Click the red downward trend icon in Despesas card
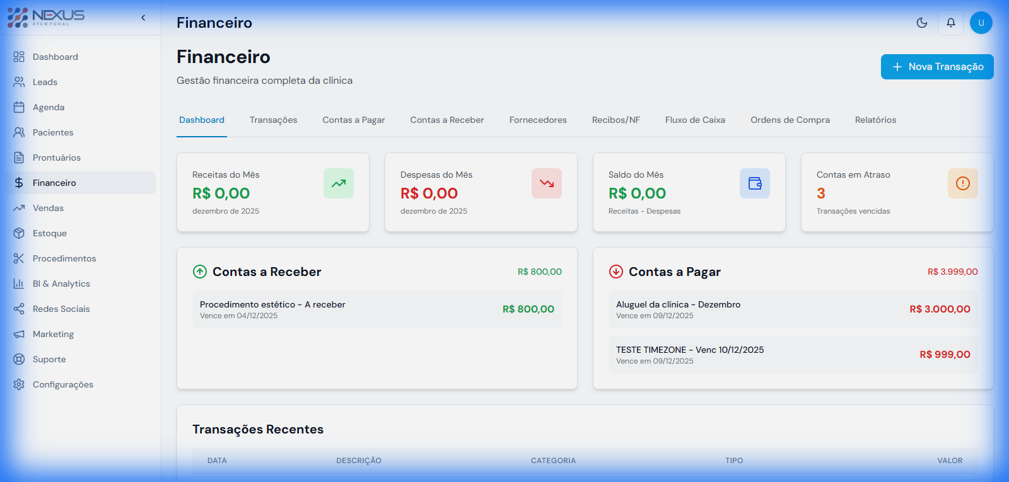Viewport: 1009px width, 482px height. click(x=547, y=183)
